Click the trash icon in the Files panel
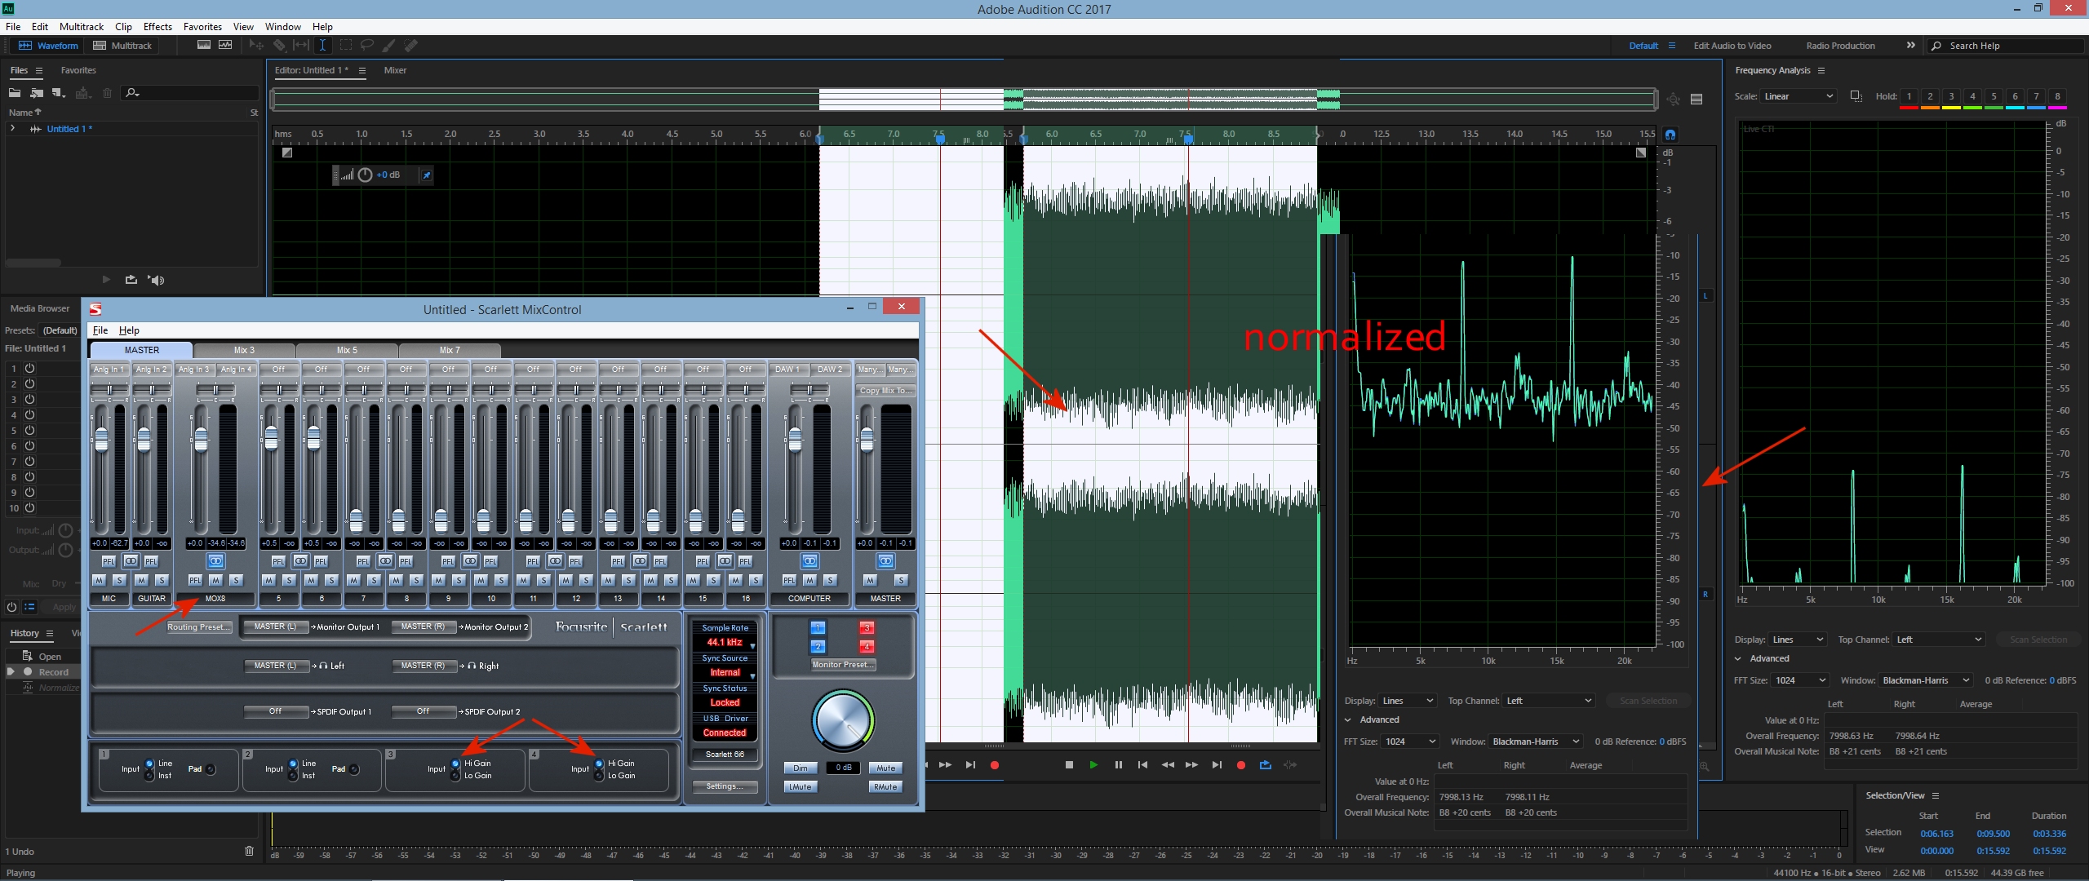Image resolution: width=2089 pixels, height=881 pixels. [x=107, y=93]
